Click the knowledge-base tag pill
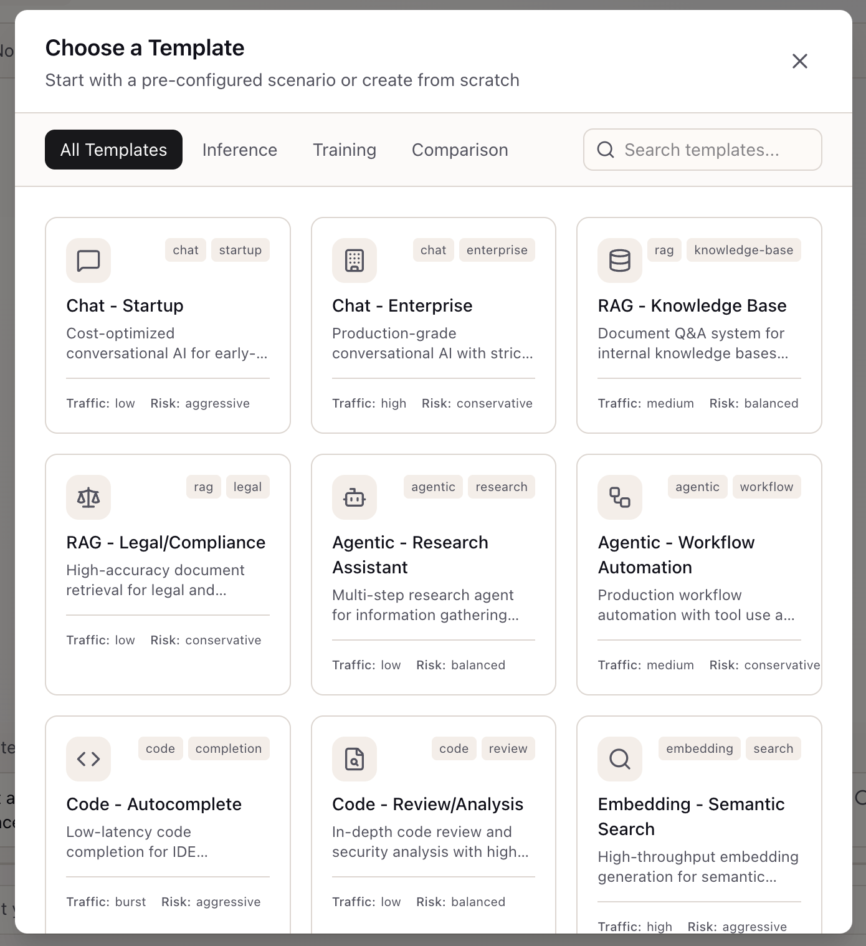 click(x=743, y=250)
